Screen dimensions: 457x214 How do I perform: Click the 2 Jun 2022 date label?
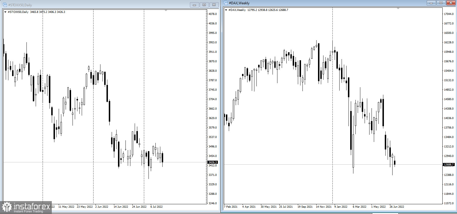point(102,207)
